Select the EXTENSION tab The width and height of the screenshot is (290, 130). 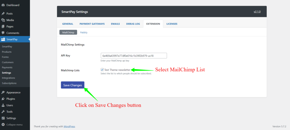click(x=153, y=24)
